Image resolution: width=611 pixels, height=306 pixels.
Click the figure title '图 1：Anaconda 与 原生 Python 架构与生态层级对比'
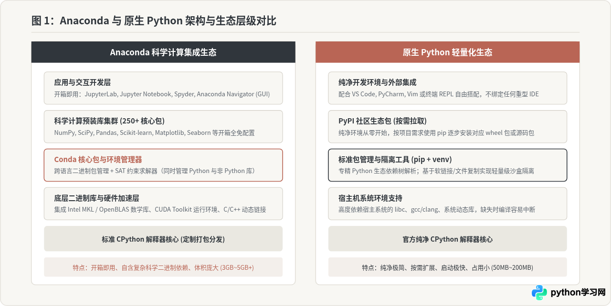[154, 21]
